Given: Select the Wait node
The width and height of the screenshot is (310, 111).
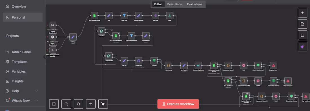Looking at the screenshot, I should point(243,65).
